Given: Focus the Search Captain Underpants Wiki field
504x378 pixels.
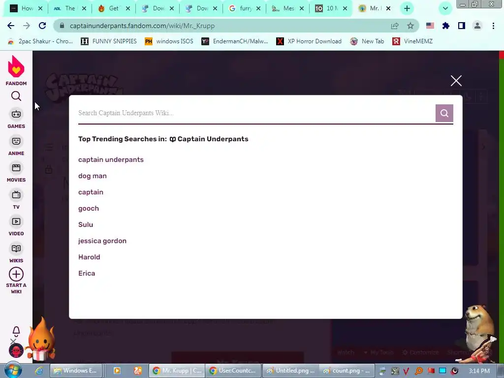Looking at the screenshot, I should coord(256,113).
